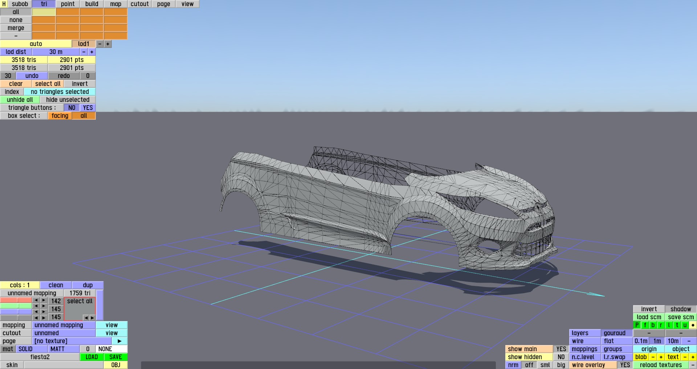
Task: Toggle wire overlay YES setting
Action: (x=625, y=365)
